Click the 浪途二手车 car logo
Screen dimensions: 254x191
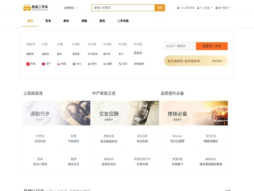click(x=36, y=8)
